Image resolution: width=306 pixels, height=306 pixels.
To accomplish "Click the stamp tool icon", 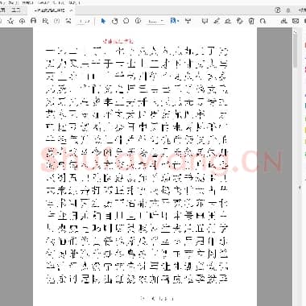I will coord(239,21).
